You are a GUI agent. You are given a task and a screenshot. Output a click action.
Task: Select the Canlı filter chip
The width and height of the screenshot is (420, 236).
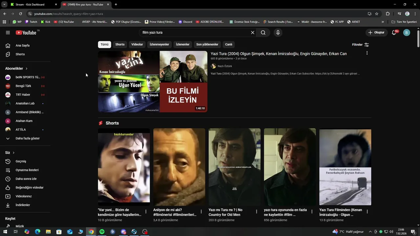tap(229, 45)
